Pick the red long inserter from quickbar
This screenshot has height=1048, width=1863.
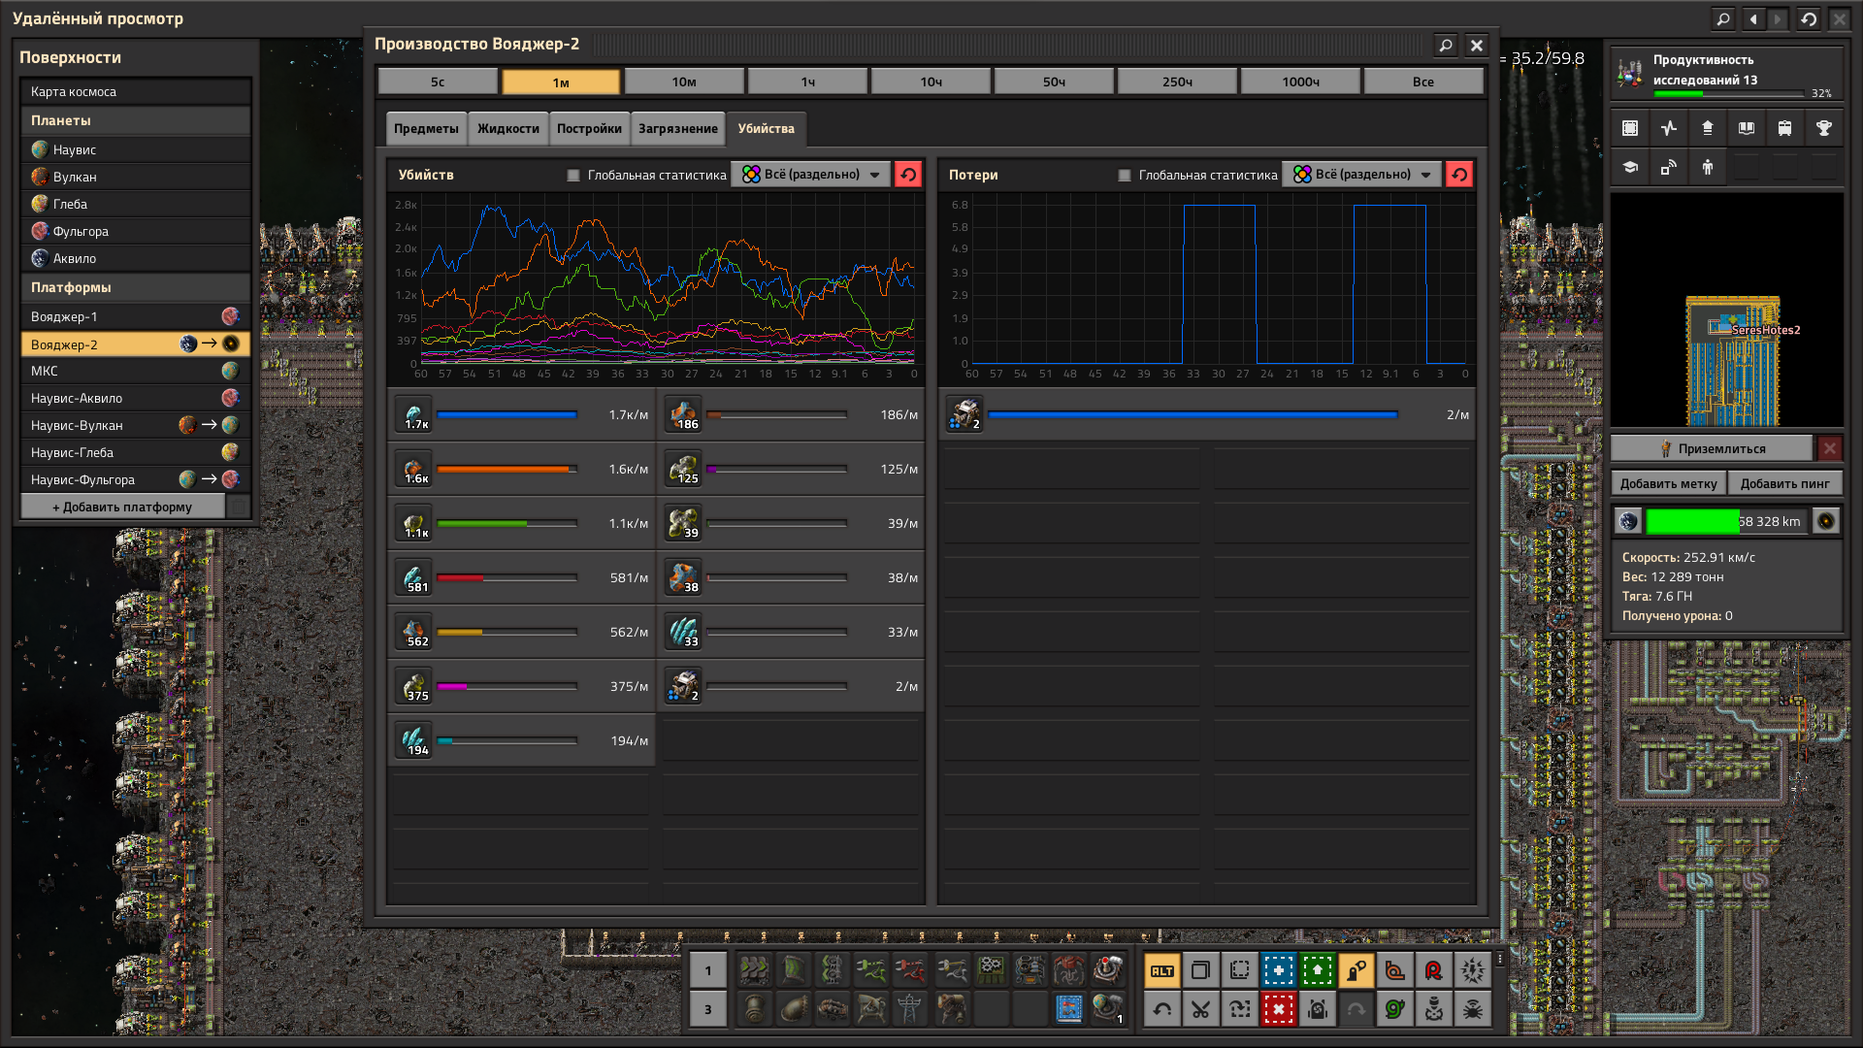[911, 969]
